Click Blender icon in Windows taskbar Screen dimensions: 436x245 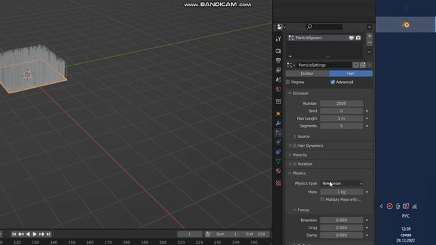tap(405, 24)
